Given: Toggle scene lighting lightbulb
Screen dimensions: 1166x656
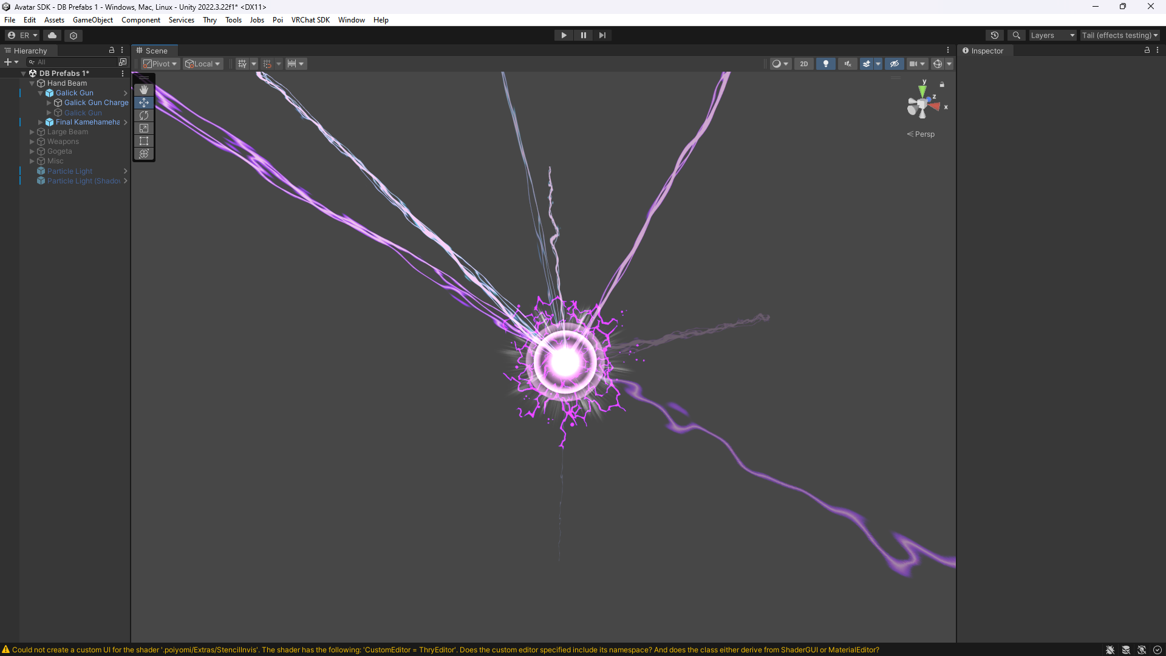Looking at the screenshot, I should coord(825,64).
